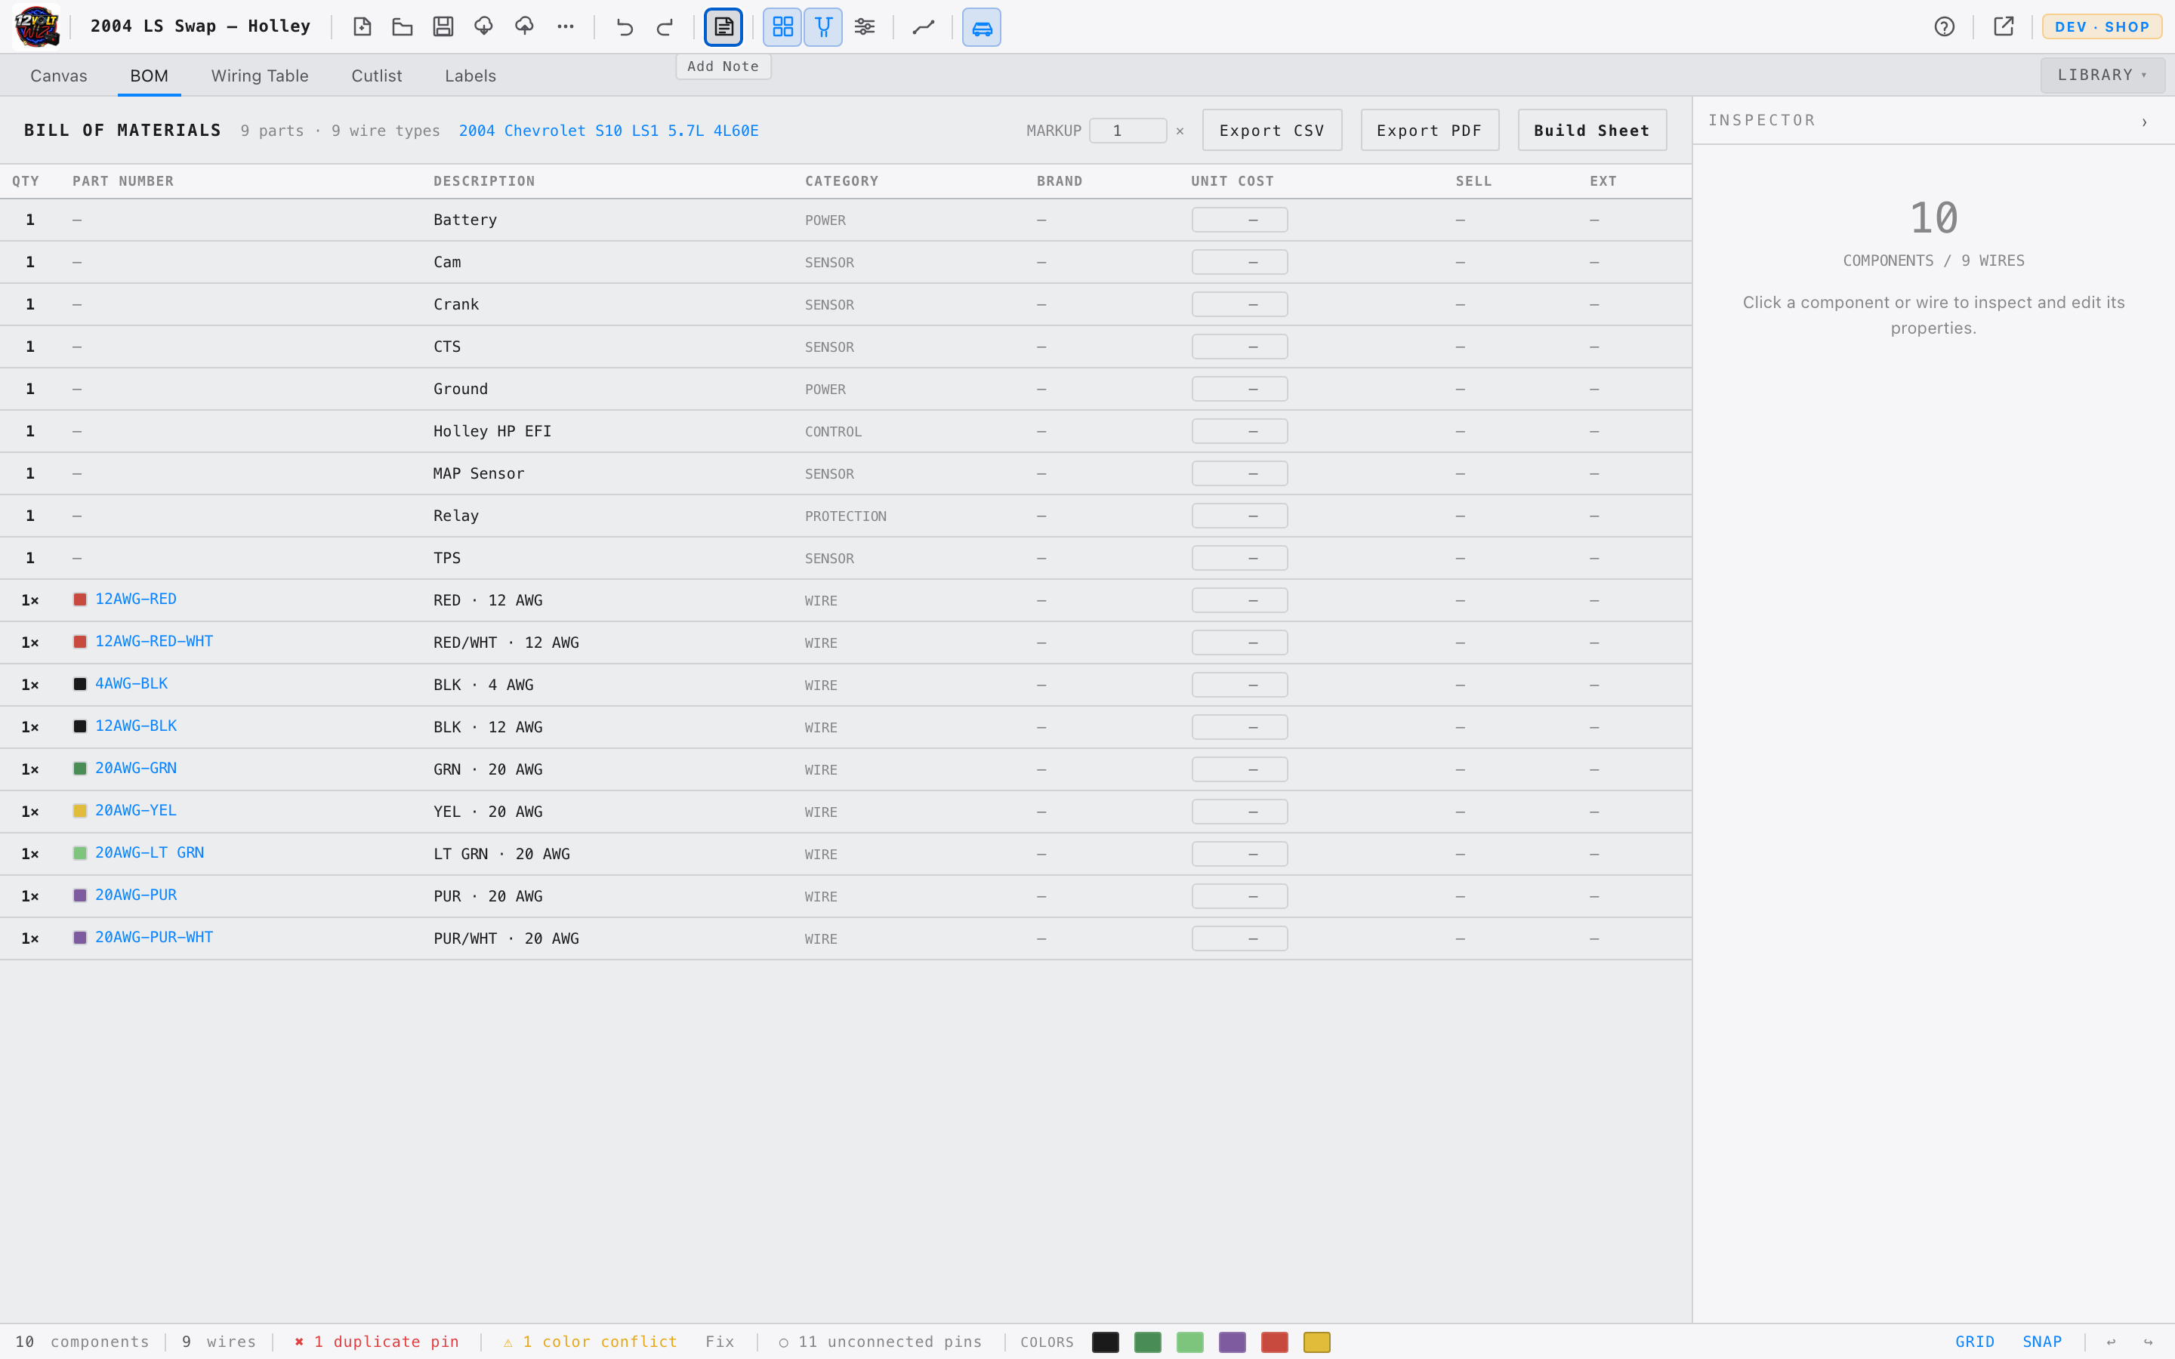
Task: Click the Export CSV button
Action: [1272, 131]
